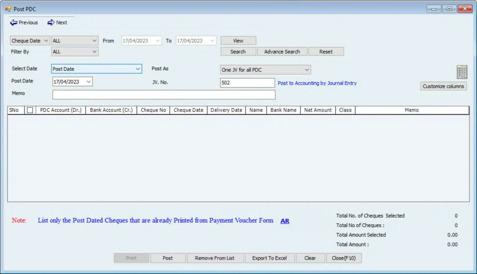Click into the Memo text field
The image size is (477, 274).
coord(164,95)
